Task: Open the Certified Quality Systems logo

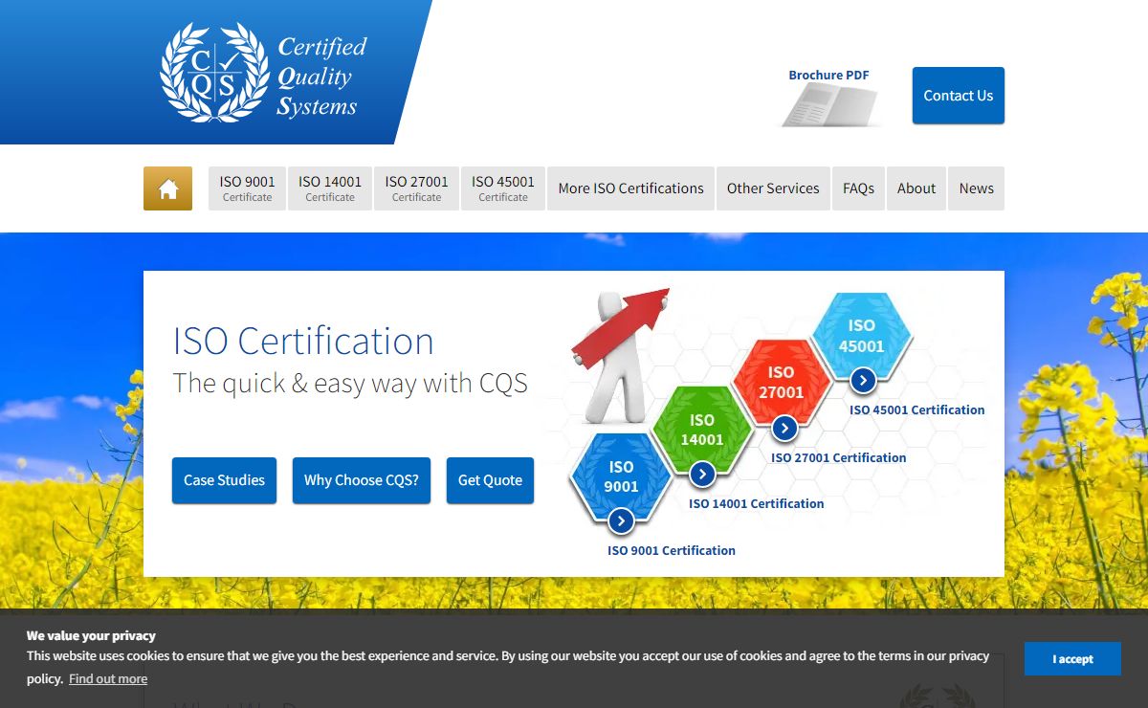Action: [264, 74]
